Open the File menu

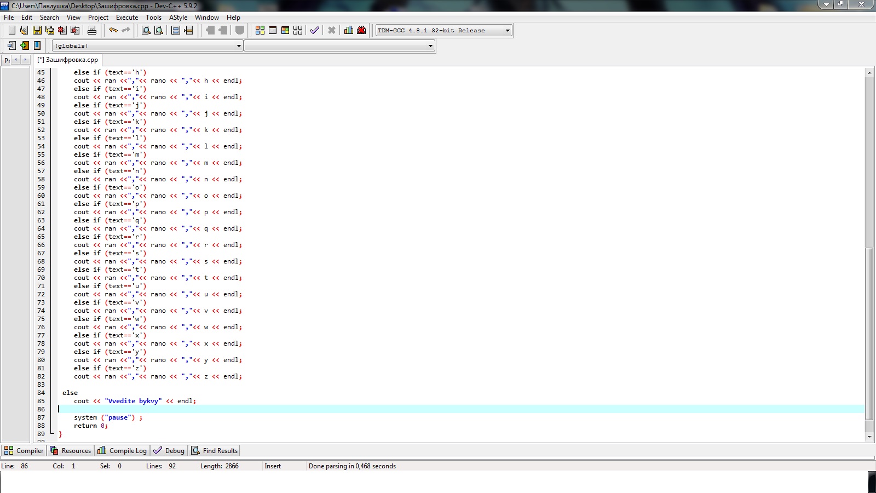tap(9, 18)
